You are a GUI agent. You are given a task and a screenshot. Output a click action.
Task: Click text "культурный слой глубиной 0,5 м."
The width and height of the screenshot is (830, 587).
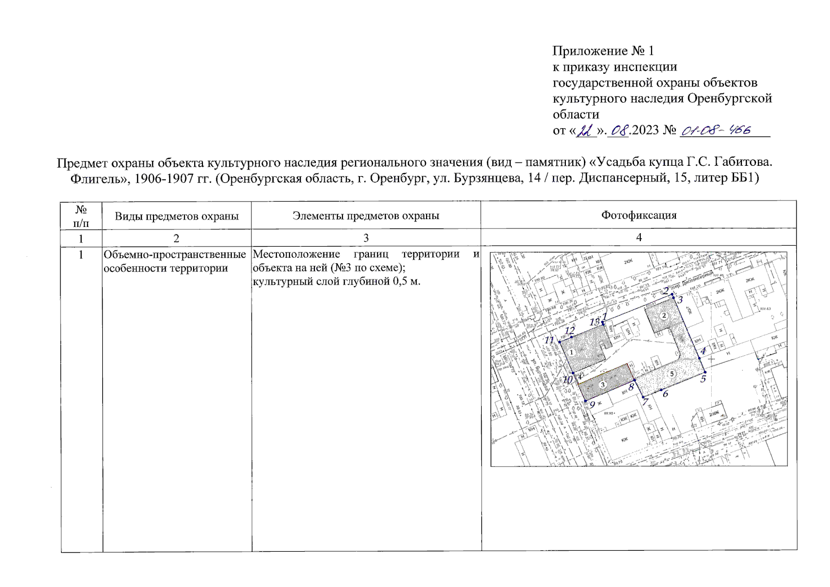(x=336, y=281)
